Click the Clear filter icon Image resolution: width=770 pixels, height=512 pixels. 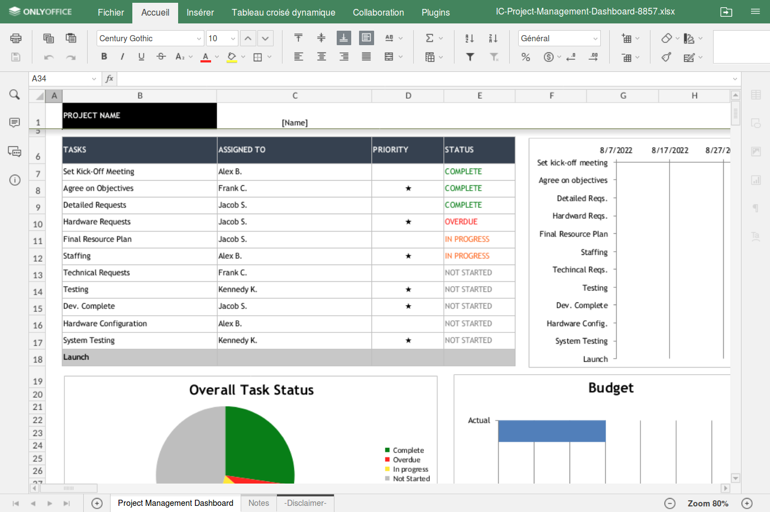494,56
